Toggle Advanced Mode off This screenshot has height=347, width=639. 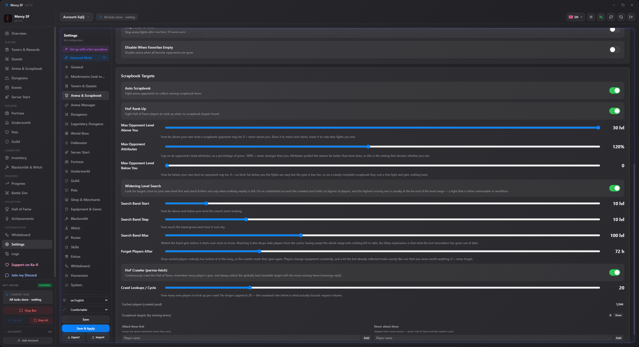[85, 58]
